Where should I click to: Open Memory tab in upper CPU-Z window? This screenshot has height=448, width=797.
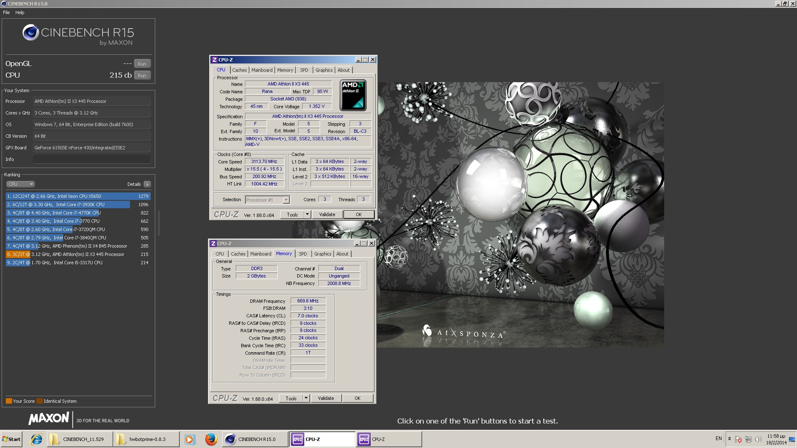(x=285, y=70)
